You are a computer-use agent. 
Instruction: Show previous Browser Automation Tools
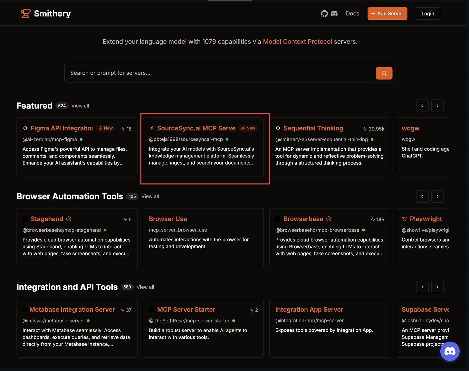pyautogui.click(x=422, y=196)
